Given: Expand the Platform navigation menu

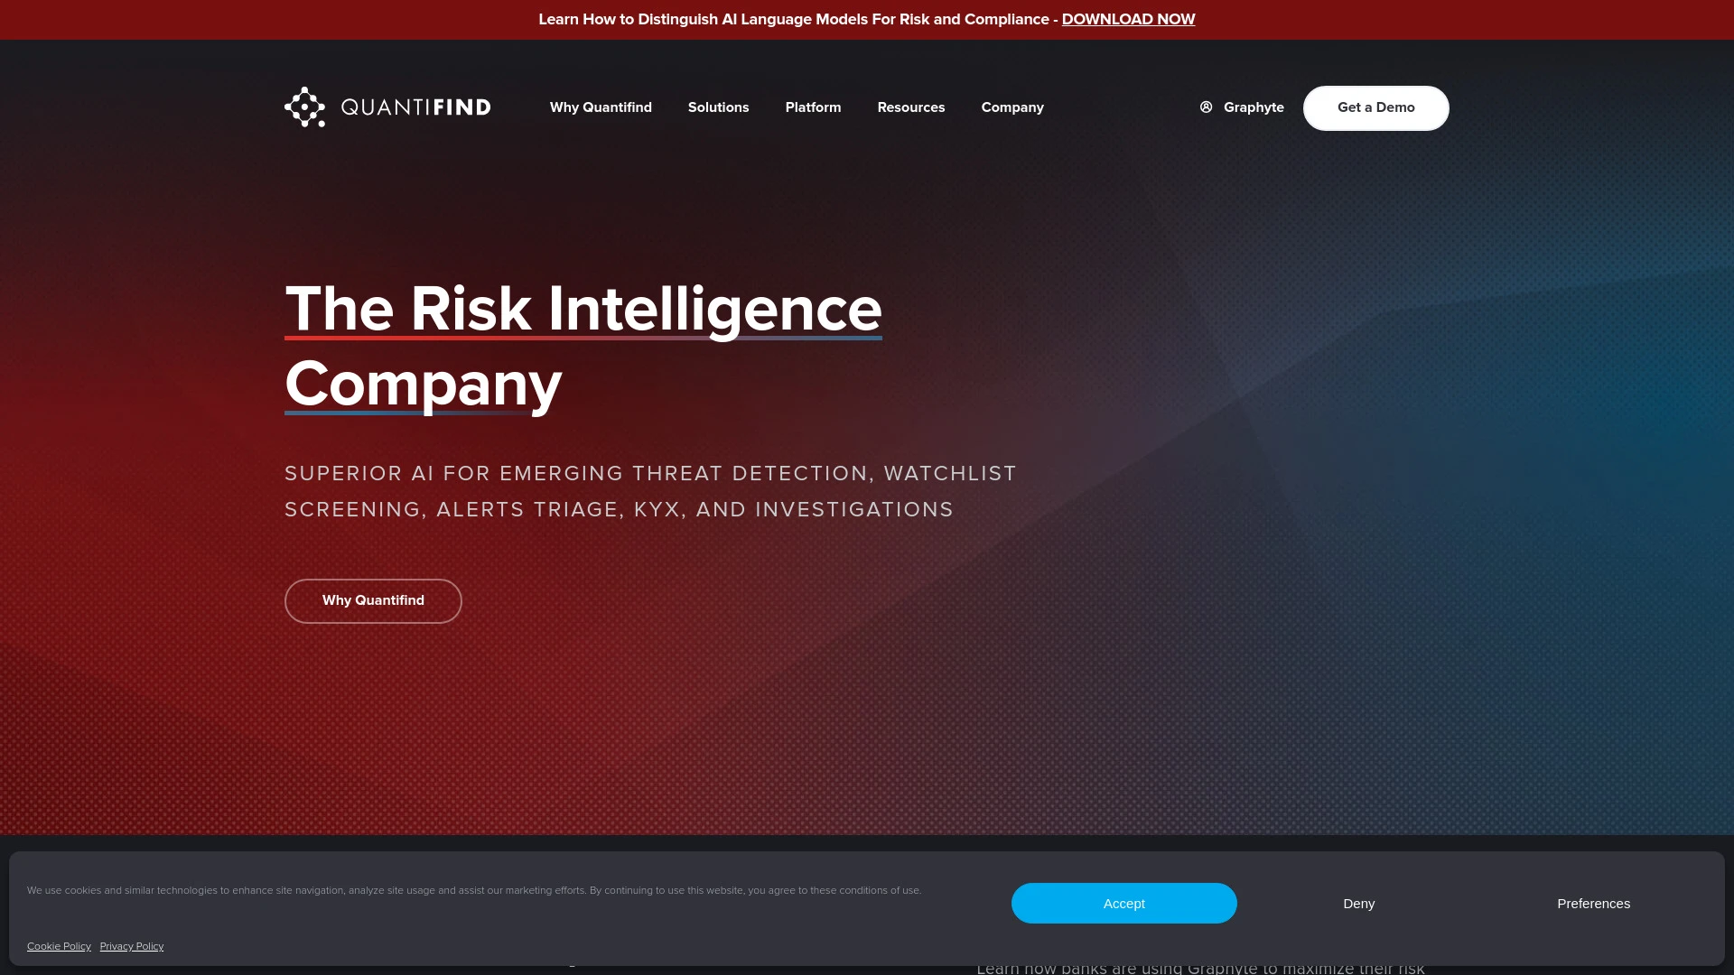Looking at the screenshot, I should tap(812, 107).
